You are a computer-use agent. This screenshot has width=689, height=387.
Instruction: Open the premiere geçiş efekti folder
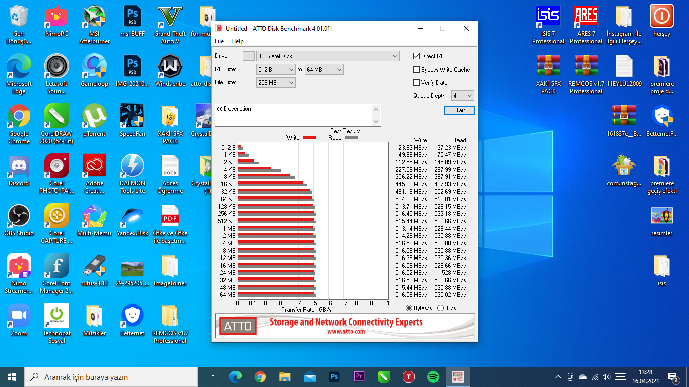[x=662, y=173]
